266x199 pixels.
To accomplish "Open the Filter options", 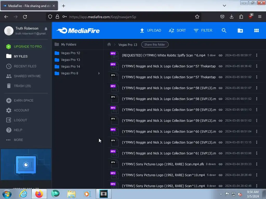I will [203, 31].
